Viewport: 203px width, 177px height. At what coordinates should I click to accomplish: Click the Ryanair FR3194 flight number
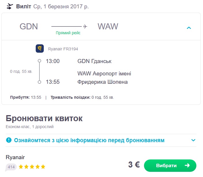point(63,49)
